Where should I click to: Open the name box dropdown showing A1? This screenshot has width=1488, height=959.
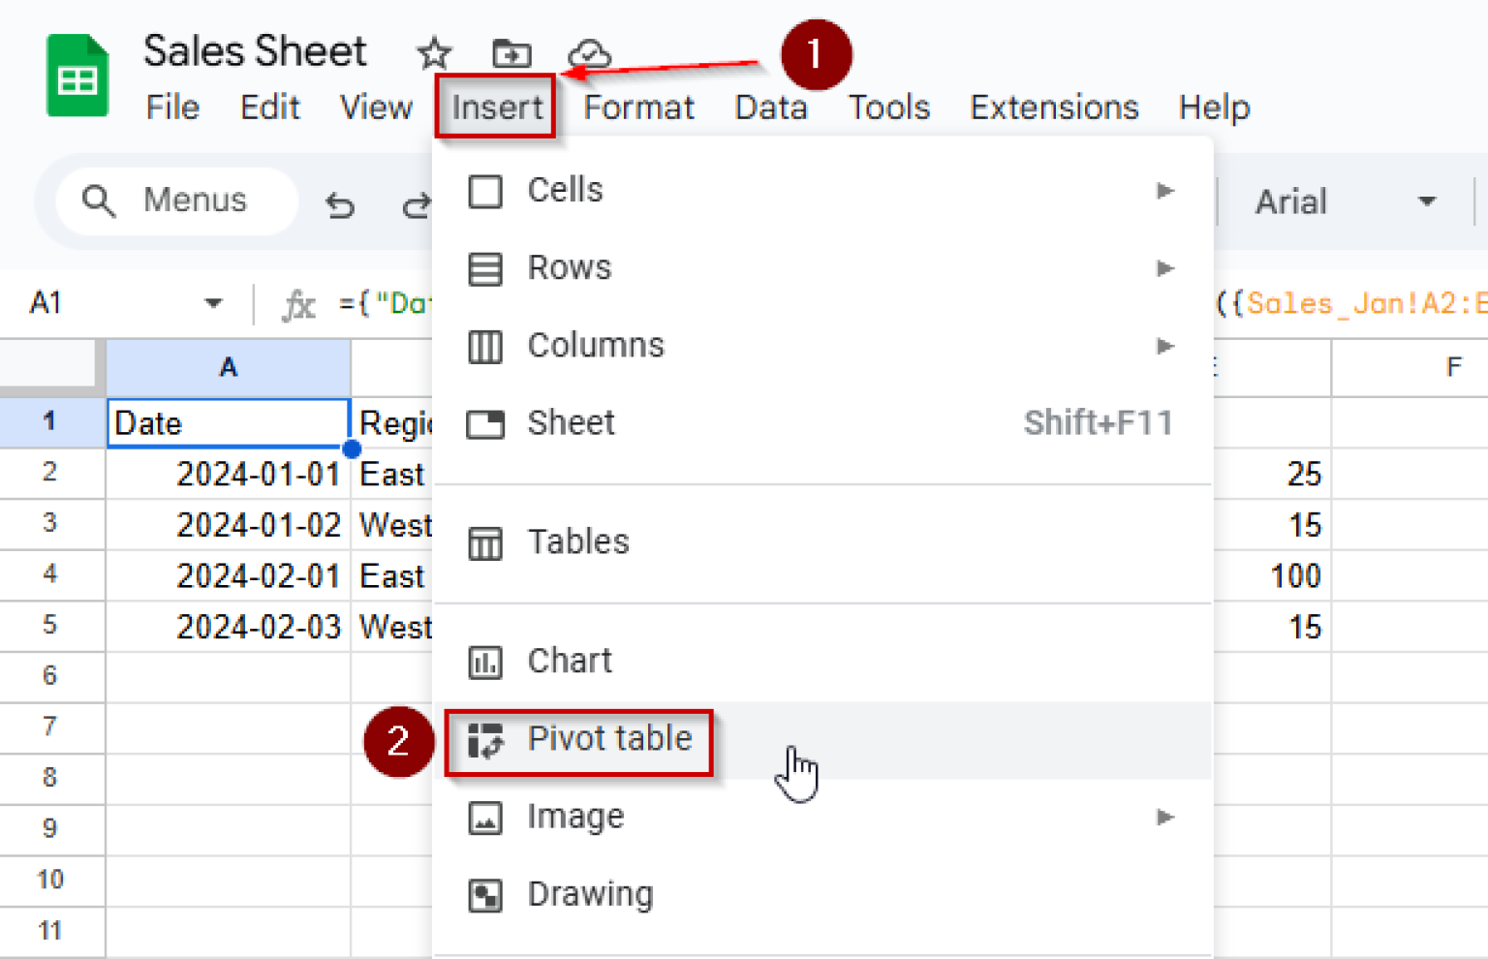coord(213,303)
